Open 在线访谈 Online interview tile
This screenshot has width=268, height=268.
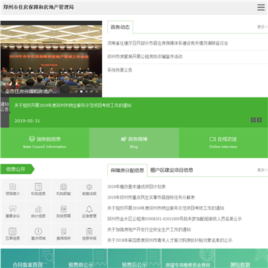223,143
